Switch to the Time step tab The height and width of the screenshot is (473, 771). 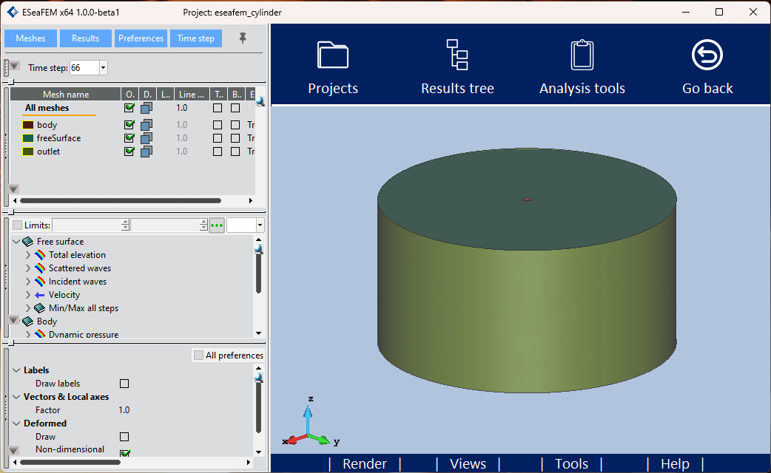(x=195, y=38)
